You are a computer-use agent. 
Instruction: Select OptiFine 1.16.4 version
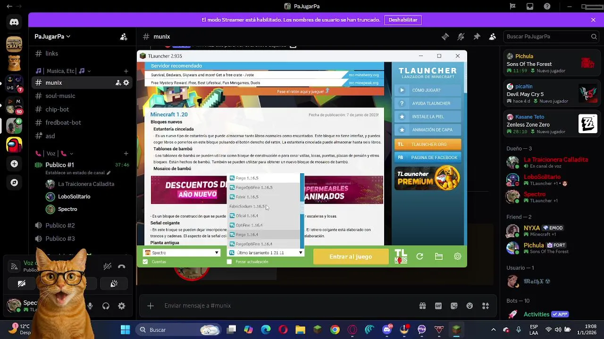tap(263, 225)
